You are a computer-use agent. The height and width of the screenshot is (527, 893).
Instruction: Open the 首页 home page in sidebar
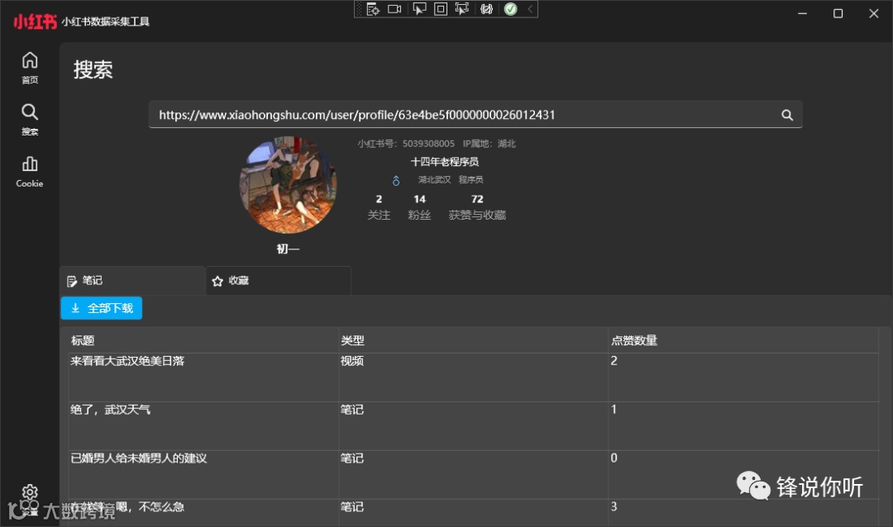click(30, 68)
